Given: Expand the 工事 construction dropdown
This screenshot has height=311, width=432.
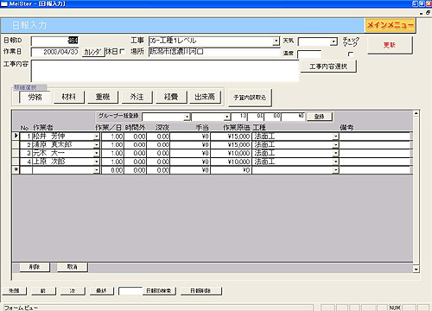Looking at the screenshot, I should coord(276,41).
